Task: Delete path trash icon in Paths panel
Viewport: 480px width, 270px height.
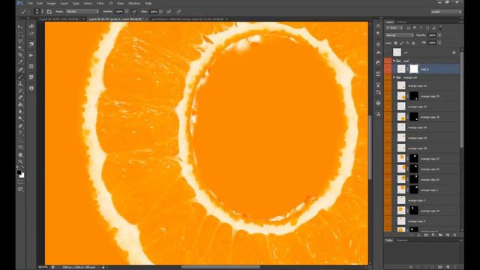Action: [x=454, y=267]
